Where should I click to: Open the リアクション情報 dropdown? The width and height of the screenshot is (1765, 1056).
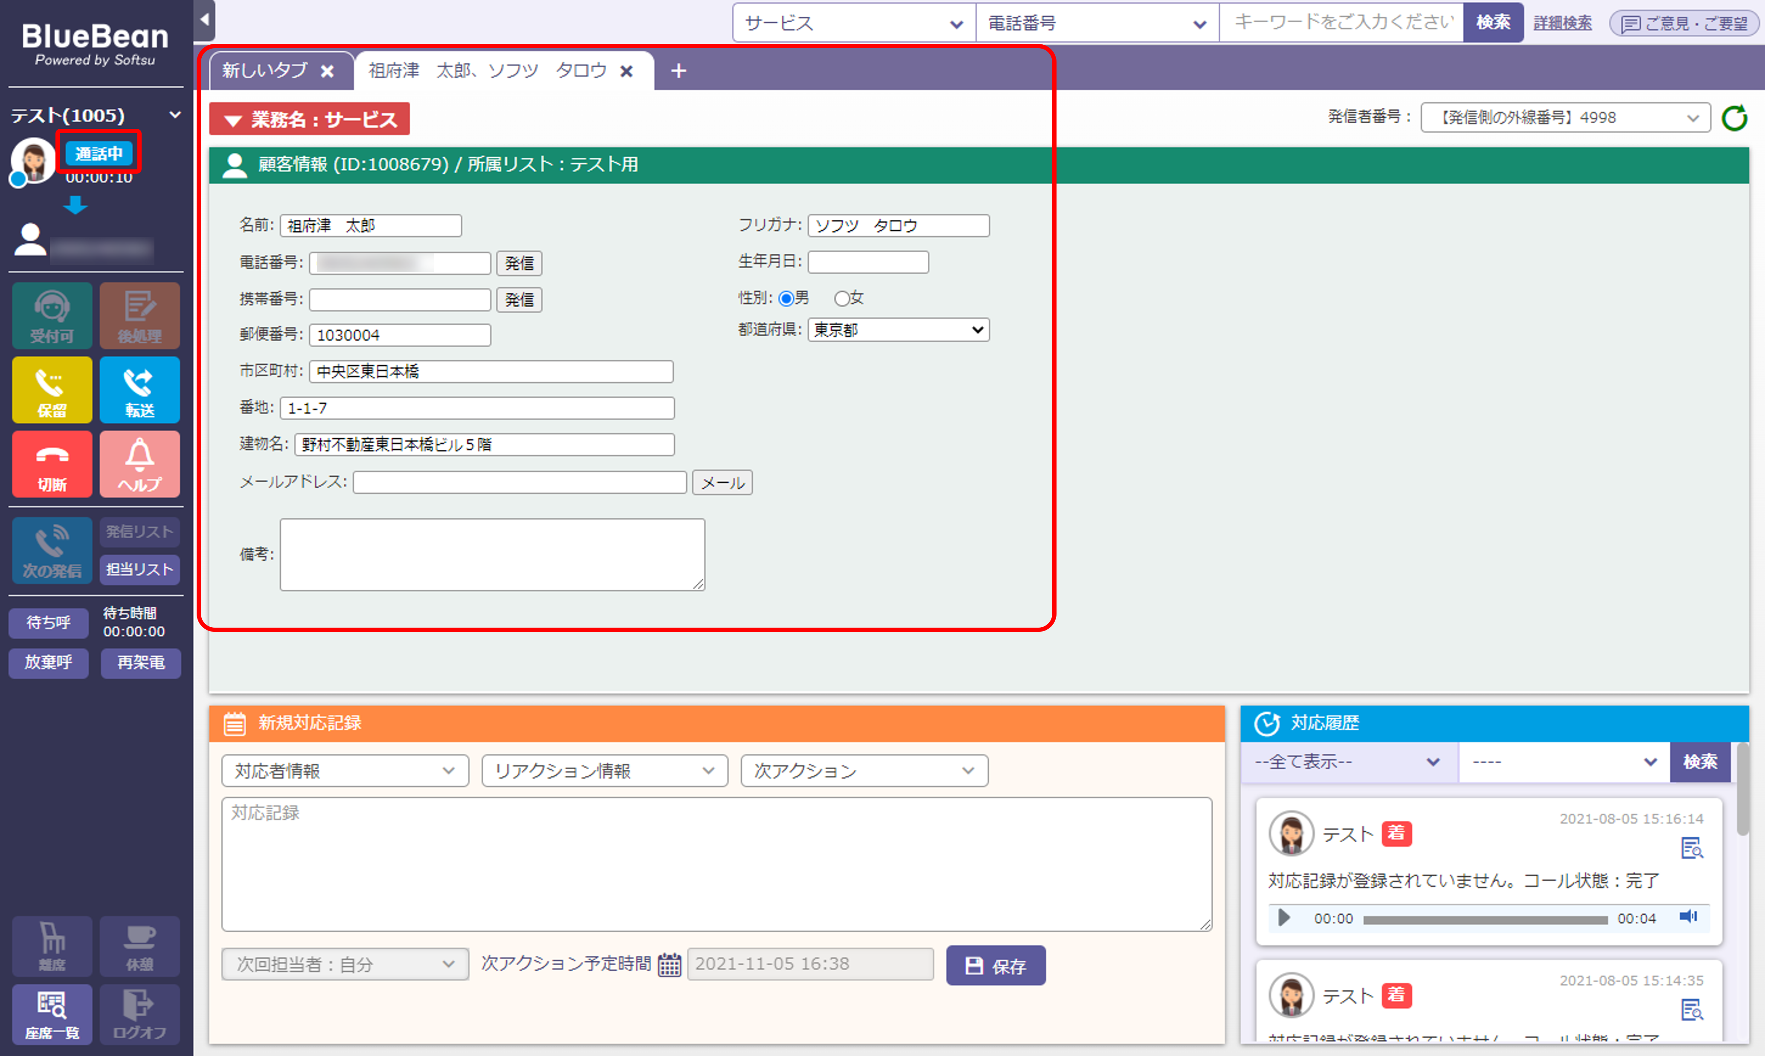[604, 770]
